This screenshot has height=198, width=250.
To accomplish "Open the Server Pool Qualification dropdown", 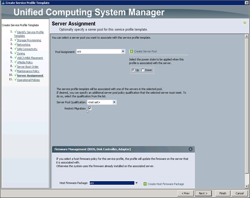I will click(114, 102).
